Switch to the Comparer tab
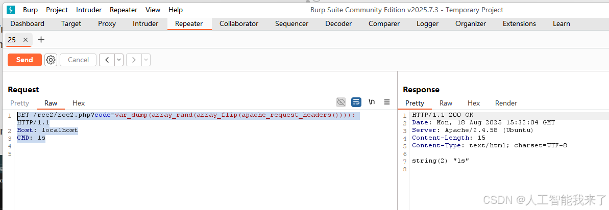 (x=384, y=23)
